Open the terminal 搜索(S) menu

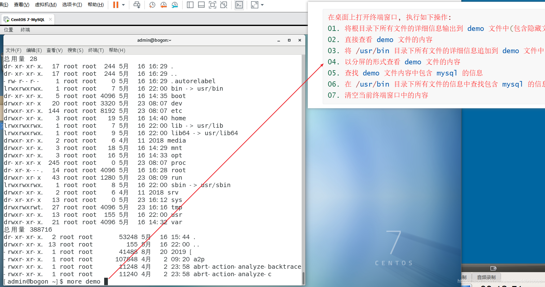(x=75, y=50)
